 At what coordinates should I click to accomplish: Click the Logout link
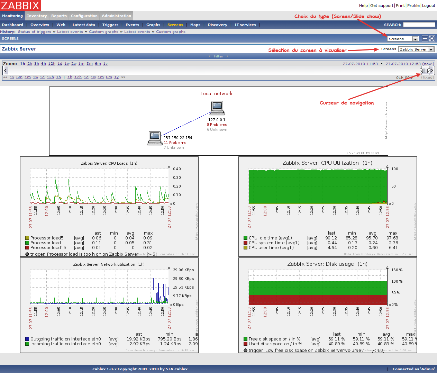(x=428, y=6)
